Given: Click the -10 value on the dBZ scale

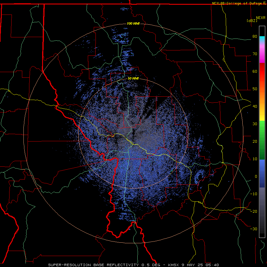Looking at the screenshot, I should (x=254, y=194).
